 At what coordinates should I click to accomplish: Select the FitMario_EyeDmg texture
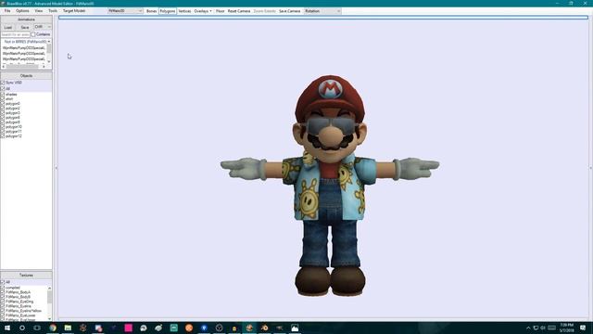[19, 302]
